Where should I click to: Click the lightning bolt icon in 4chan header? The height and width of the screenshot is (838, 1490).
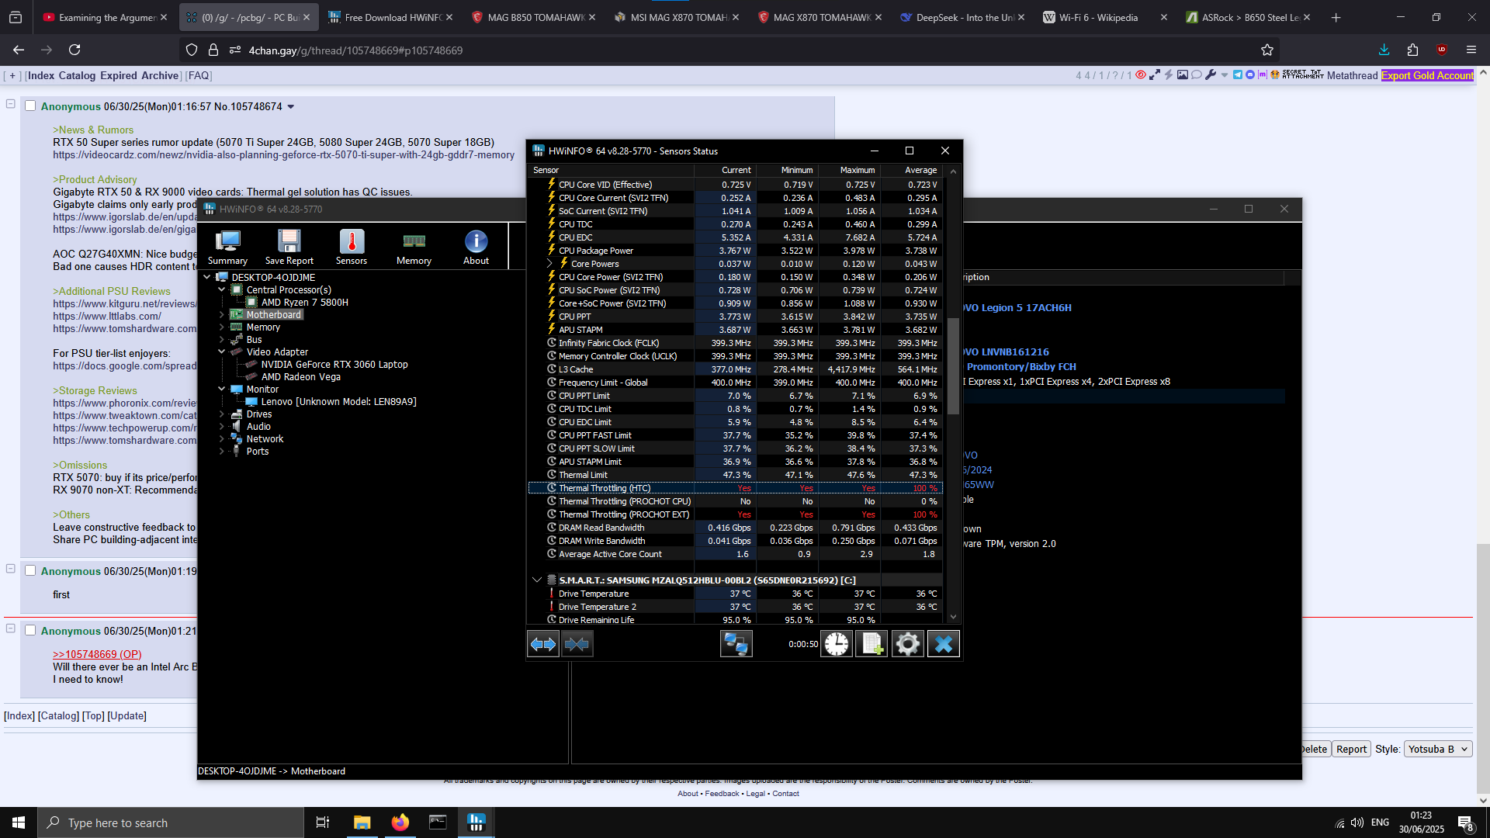click(1169, 75)
